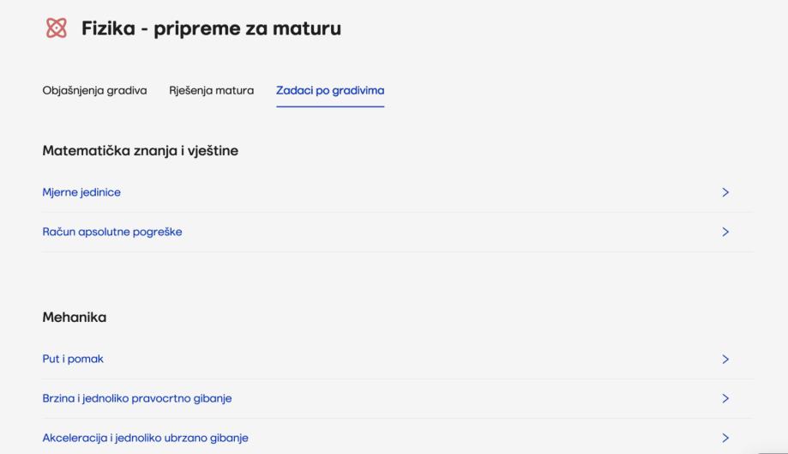
Task: Open the Put i pomak topic link
Action: pos(73,359)
